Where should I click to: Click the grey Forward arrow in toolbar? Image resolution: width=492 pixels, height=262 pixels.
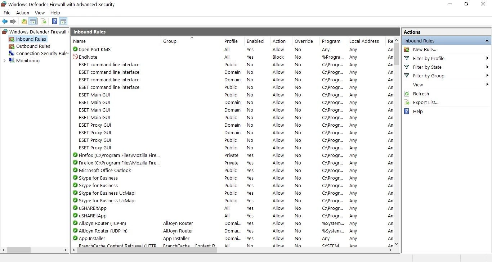point(13,22)
